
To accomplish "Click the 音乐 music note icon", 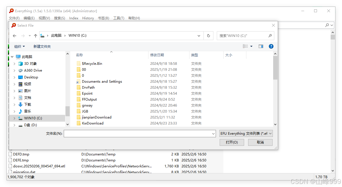I will pyautogui.click(x=20, y=111).
